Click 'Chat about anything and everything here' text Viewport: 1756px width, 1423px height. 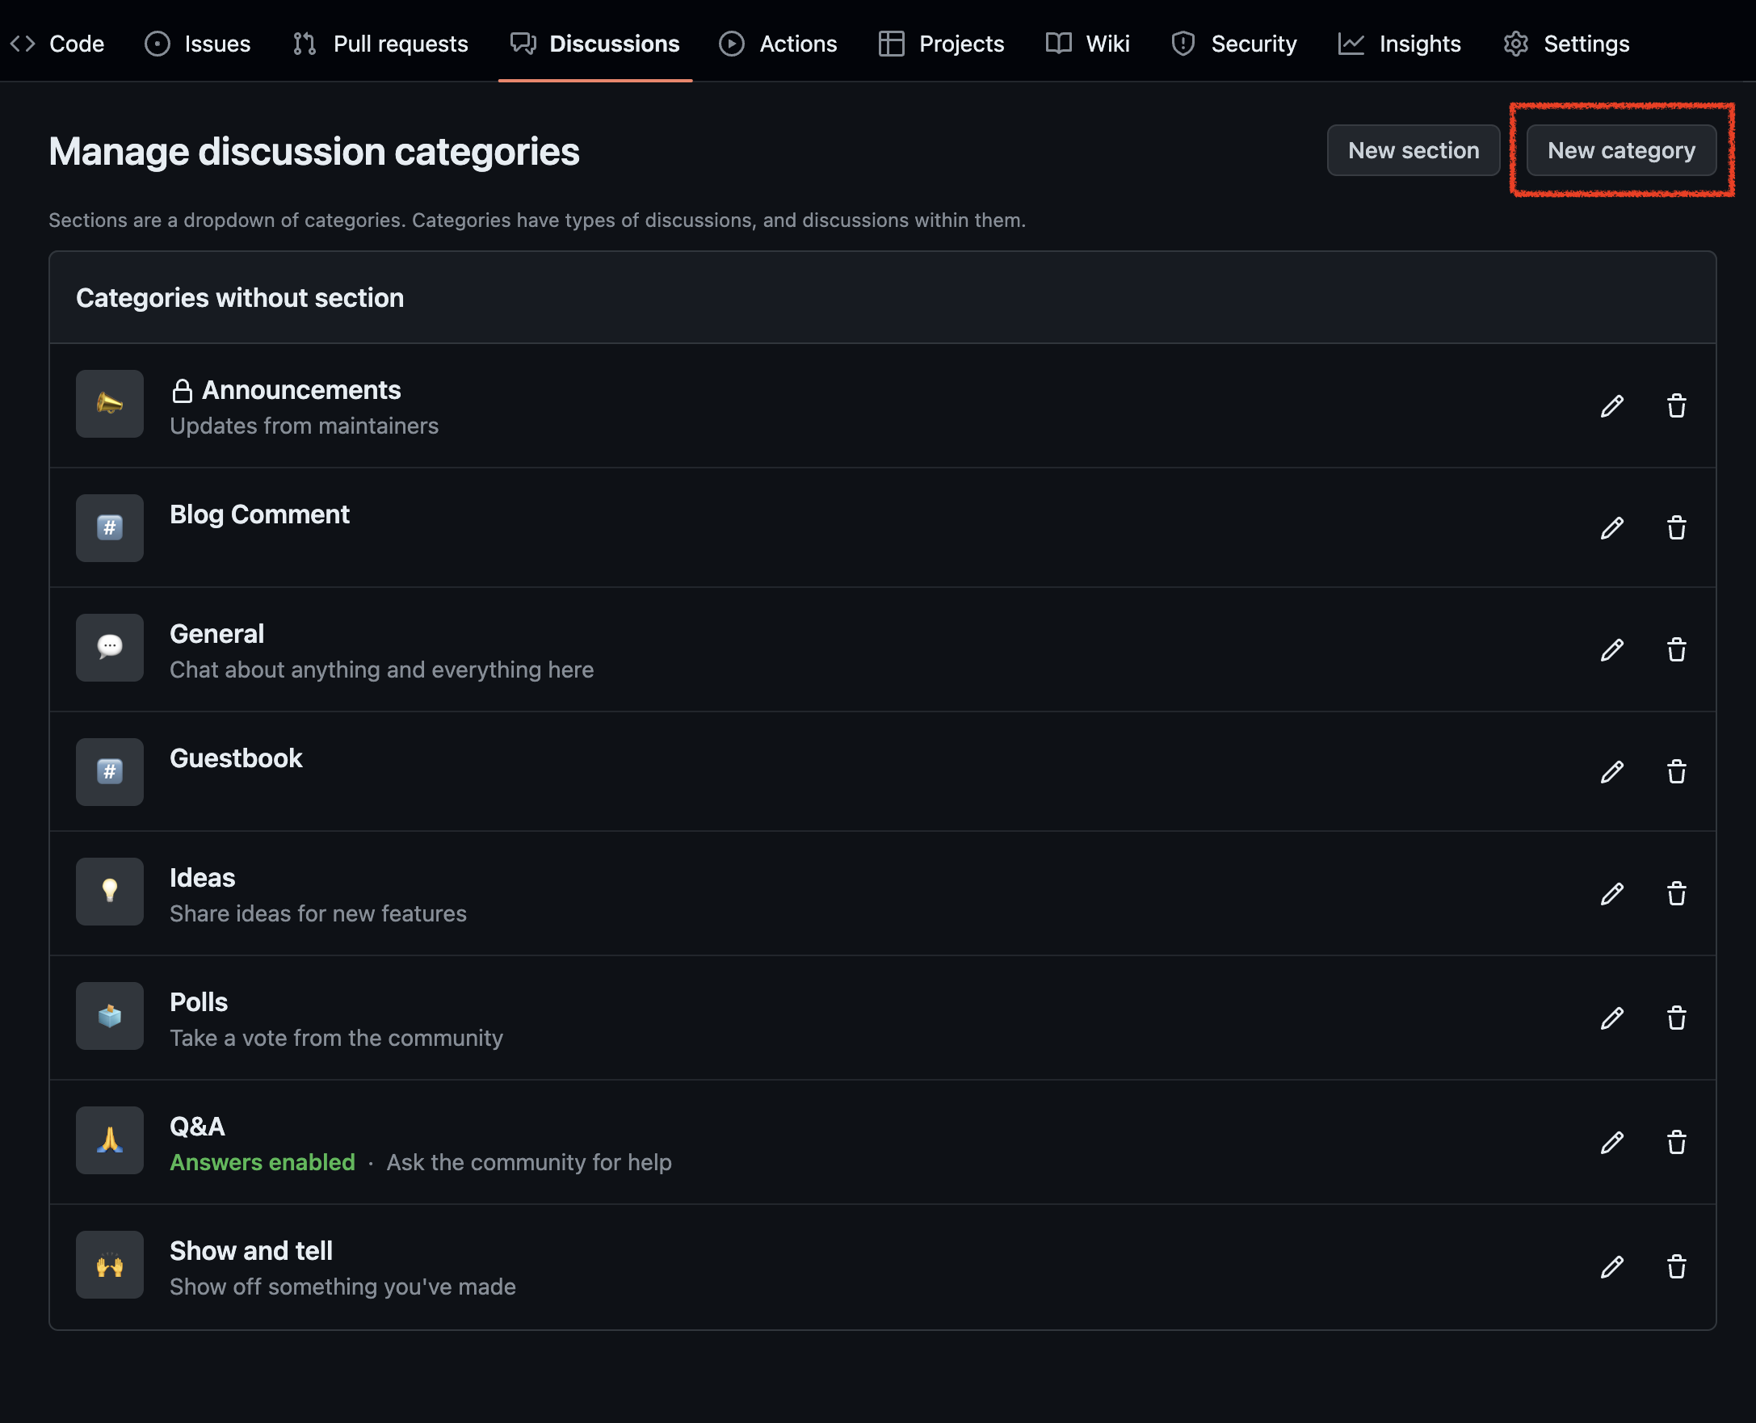coord(381,670)
